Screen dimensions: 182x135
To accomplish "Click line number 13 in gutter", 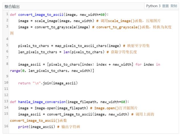I will pos(6,101).
